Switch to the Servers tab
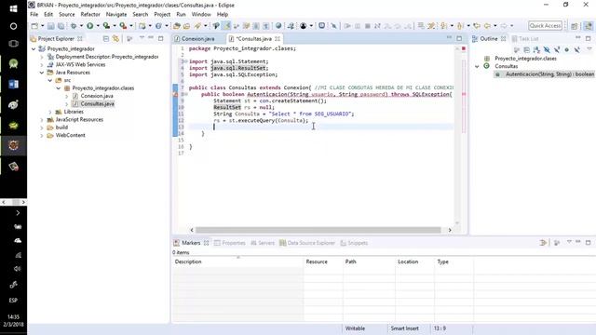Viewport: 596px width, 335px height. [263, 243]
